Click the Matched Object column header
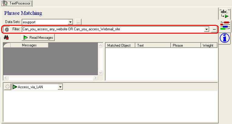232x124 pixels. point(119,45)
